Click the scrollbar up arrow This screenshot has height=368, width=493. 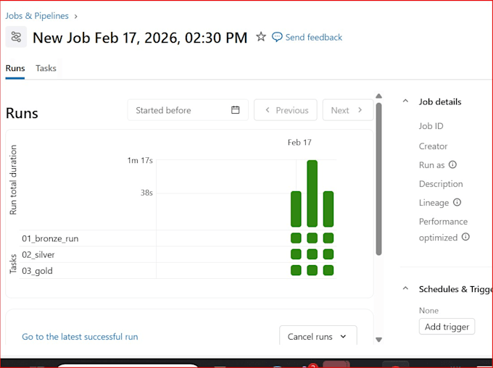379,96
